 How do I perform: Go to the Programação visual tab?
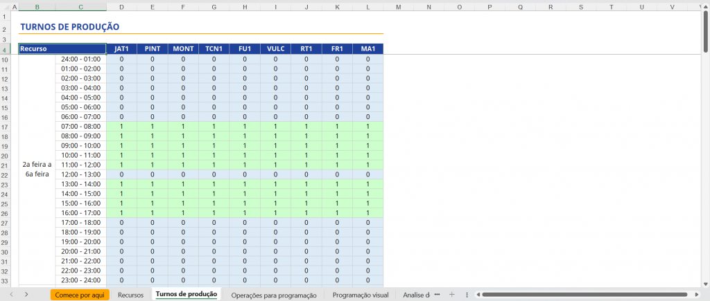[360, 295]
